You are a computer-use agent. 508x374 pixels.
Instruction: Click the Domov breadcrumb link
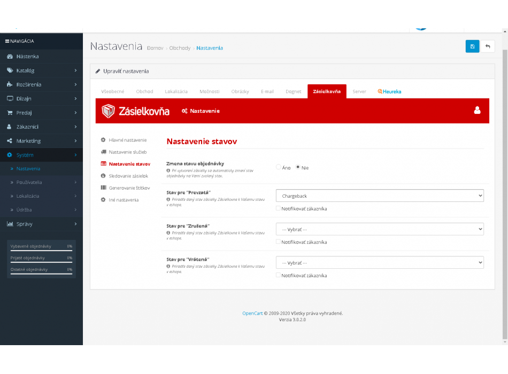point(155,48)
